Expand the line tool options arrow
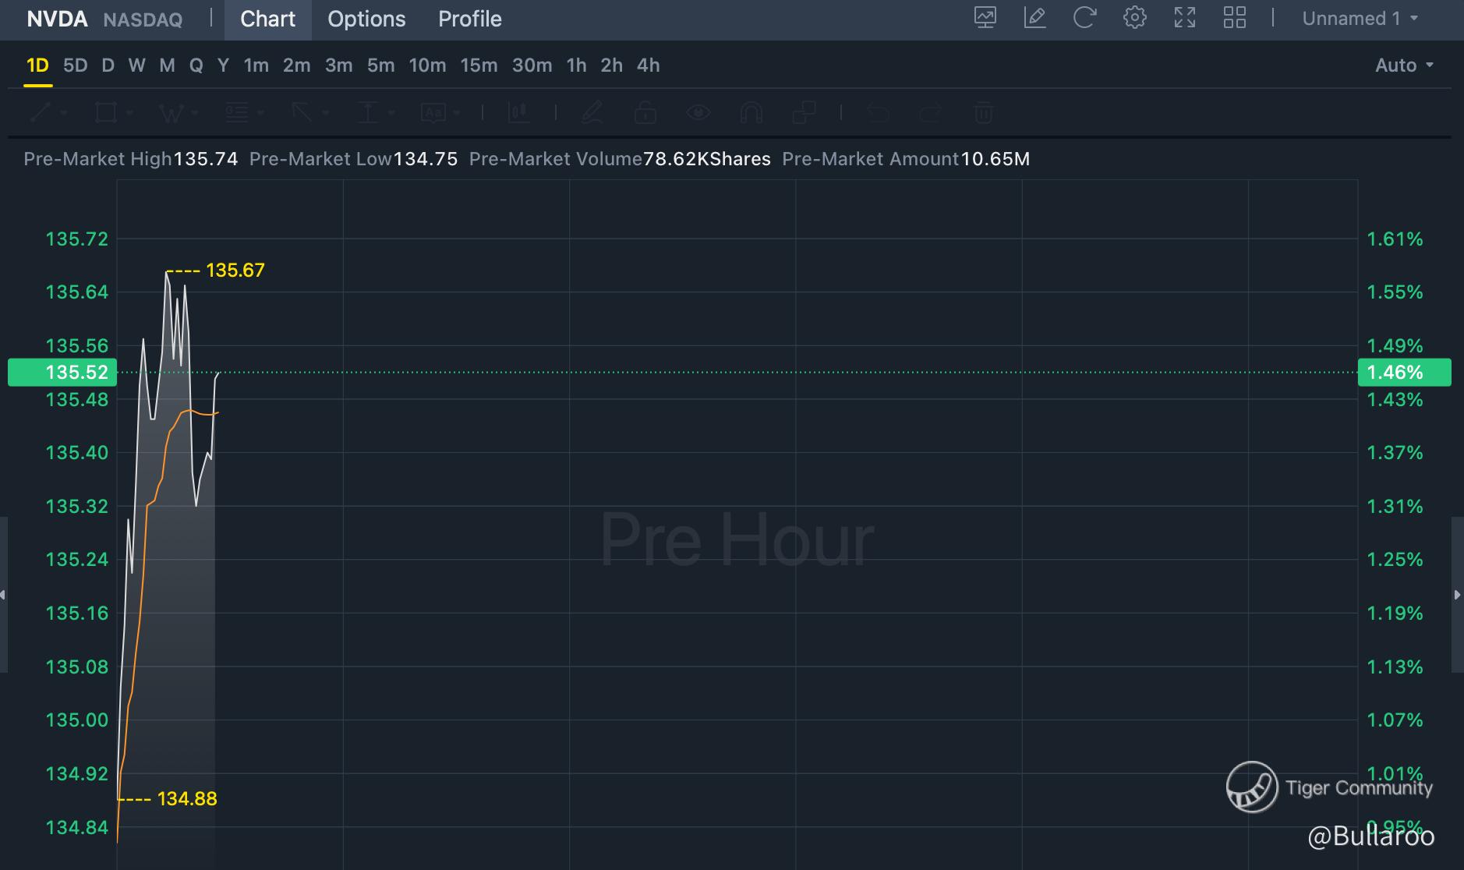 coord(64,113)
